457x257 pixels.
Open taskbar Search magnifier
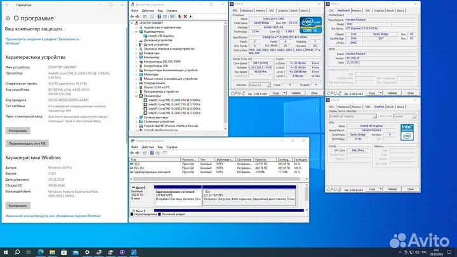point(17,252)
